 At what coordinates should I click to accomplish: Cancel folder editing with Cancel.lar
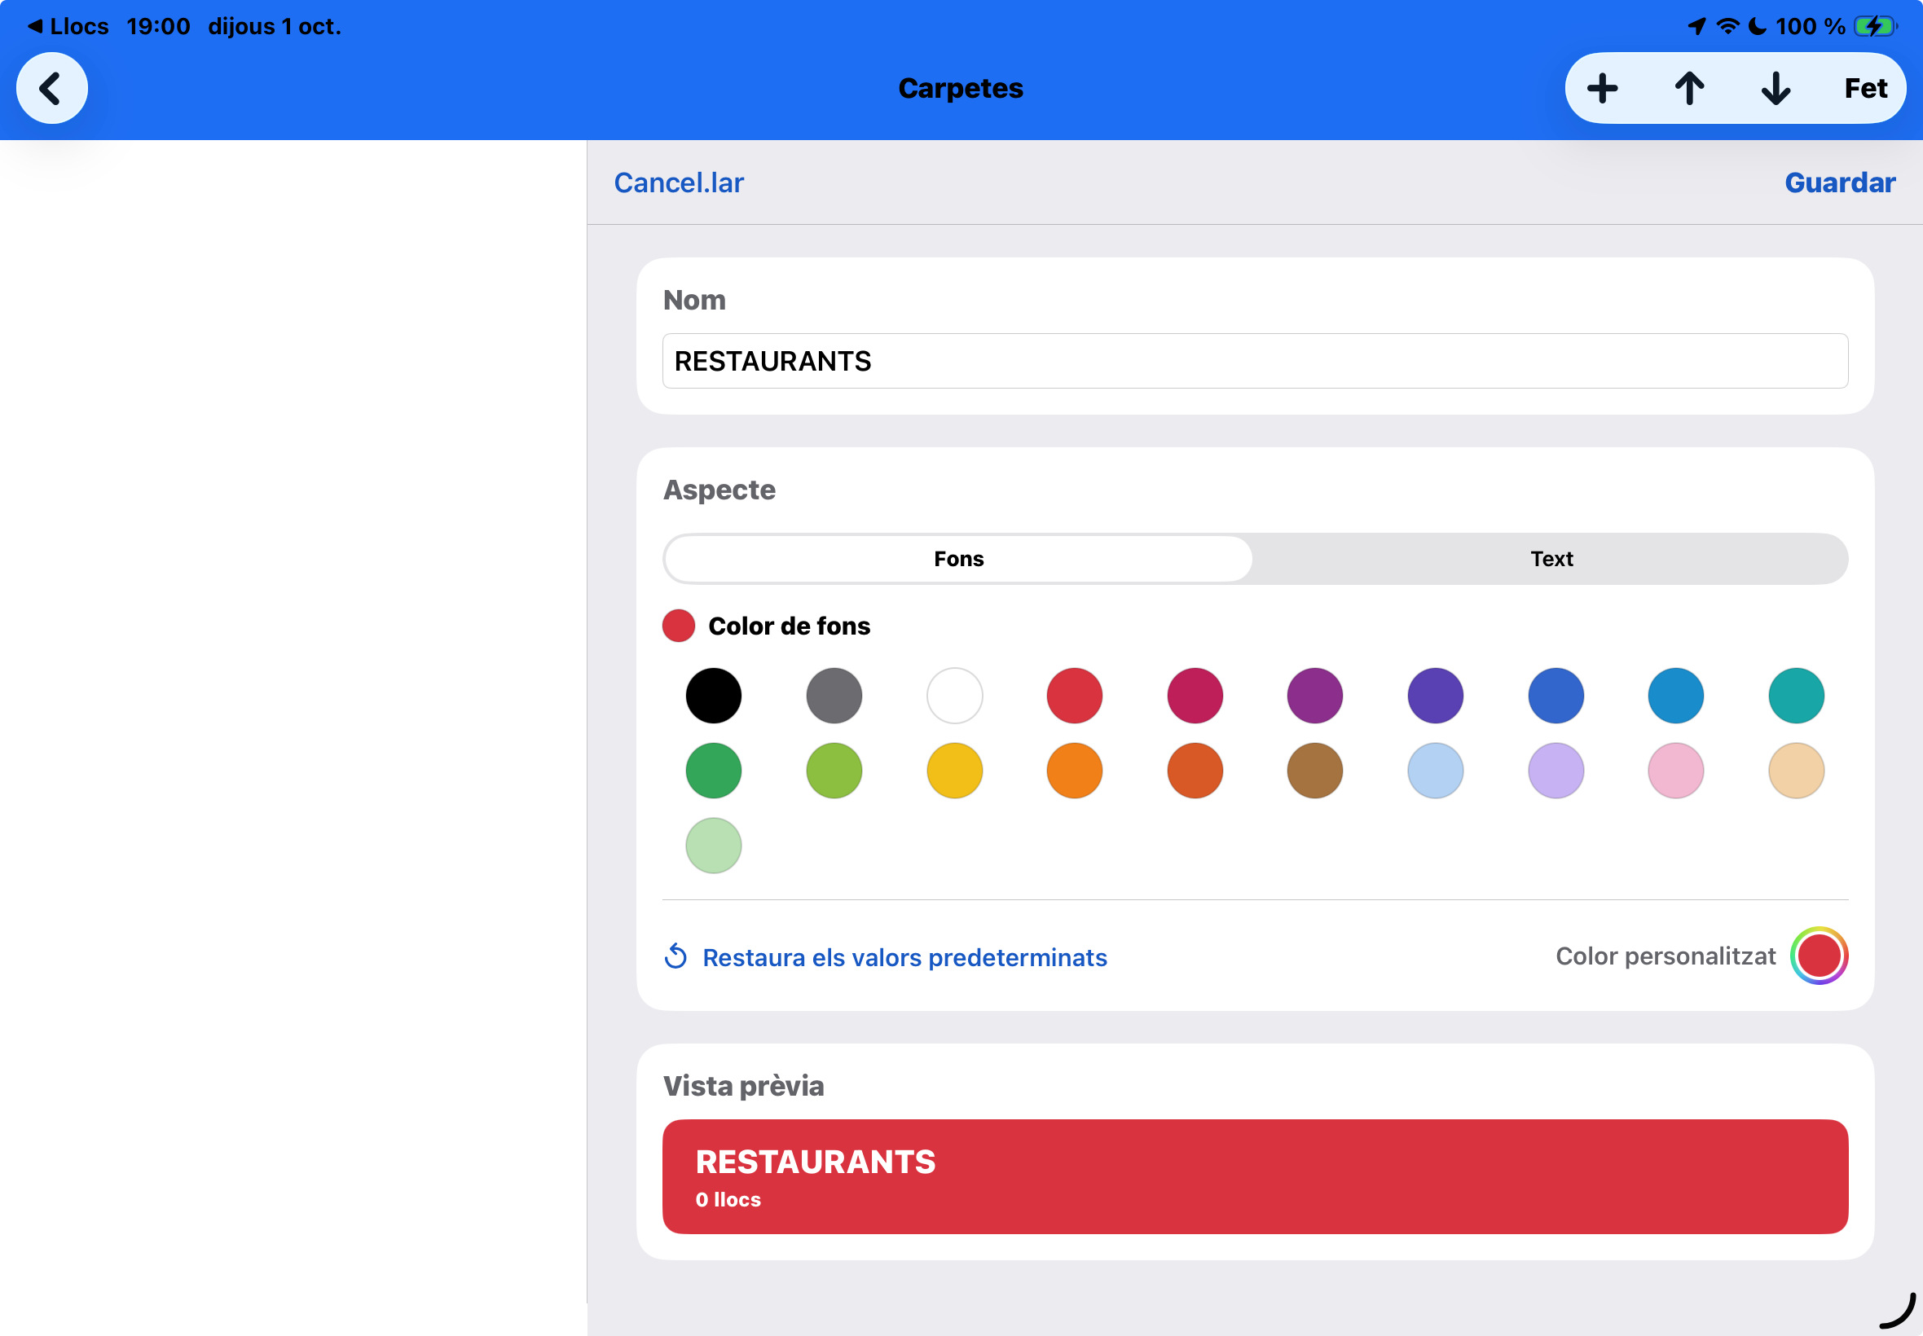(679, 182)
